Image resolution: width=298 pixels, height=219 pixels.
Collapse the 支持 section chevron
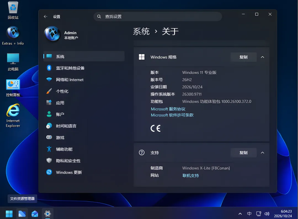pyautogui.click(x=262, y=153)
